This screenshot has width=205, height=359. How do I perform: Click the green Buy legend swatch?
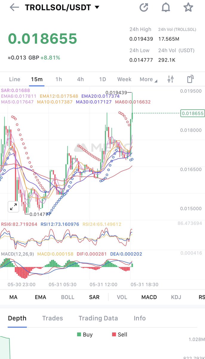pos(79,334)
